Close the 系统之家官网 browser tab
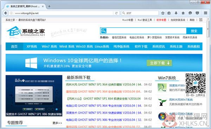The width and height of the screenshot is (211, 129). pyautogui.click(x=43, y=6)
